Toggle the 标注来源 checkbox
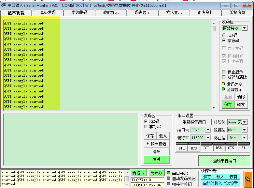Screen dimensions: 254x188 coord(224,61)
